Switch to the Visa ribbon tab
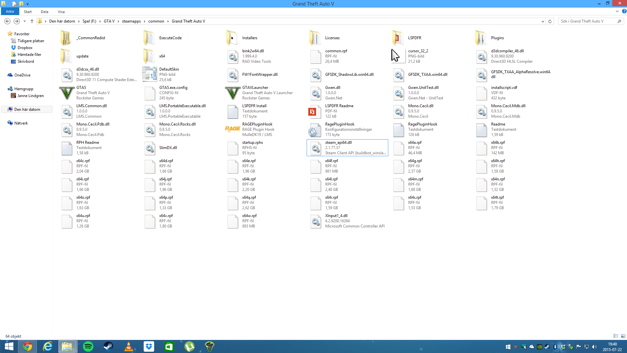This screenshot has height=353, width=627. point(61,12)
